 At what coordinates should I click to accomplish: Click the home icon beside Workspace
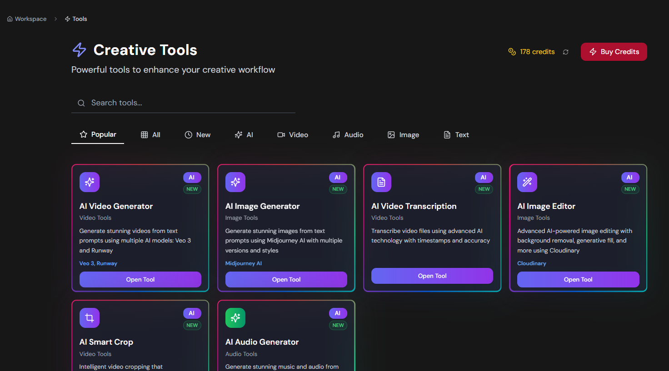[10, 19]
